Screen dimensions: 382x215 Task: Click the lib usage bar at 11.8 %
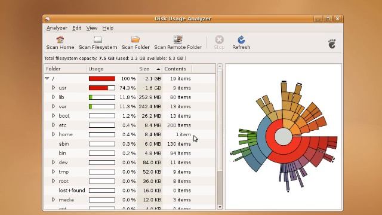102,97
